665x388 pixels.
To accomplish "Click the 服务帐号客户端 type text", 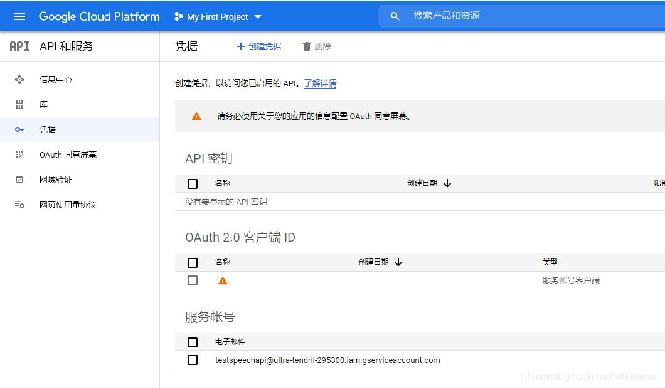I will [571, 280].
